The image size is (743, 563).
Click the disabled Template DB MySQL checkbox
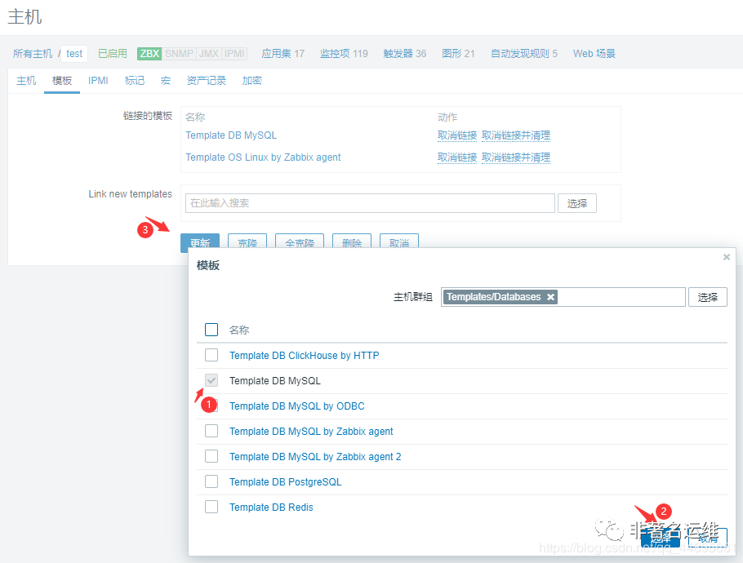tap(211, 380)
